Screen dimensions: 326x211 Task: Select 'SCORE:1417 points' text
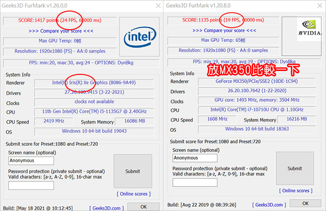[39, 20]
